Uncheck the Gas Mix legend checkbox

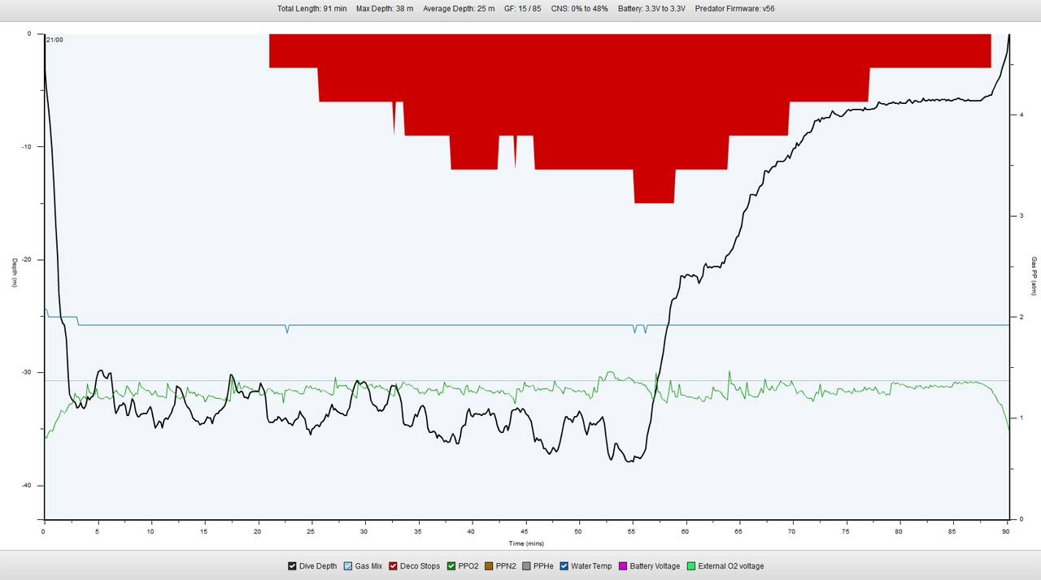(348, 566)
